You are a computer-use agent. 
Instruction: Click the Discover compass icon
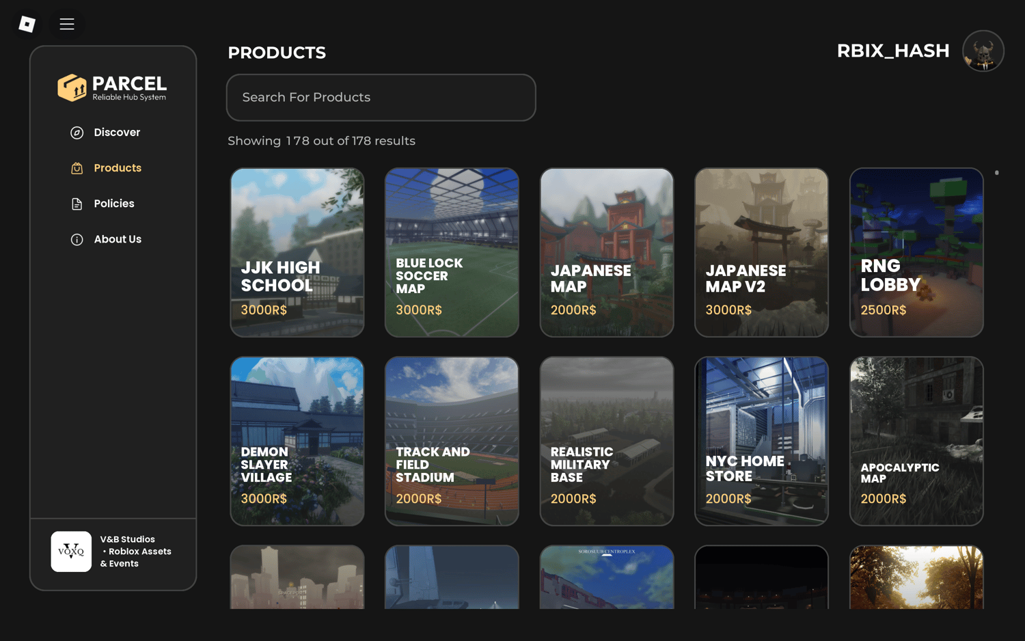click(x=77, y=133)
